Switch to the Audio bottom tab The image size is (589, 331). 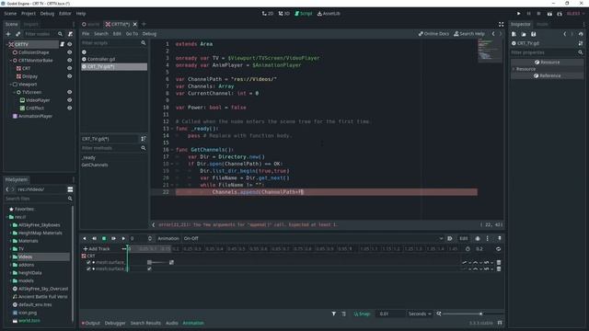click(x=172, y=323)
